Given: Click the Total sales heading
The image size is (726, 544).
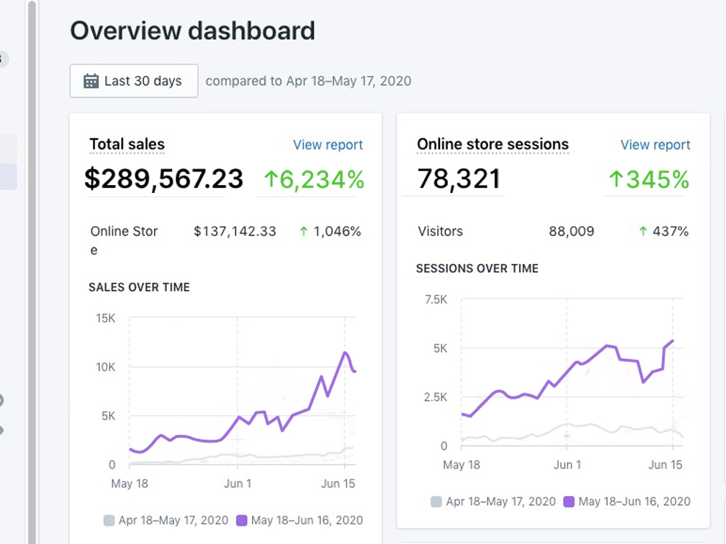Looking at the screenshot, I should click(x=127, y=144).
